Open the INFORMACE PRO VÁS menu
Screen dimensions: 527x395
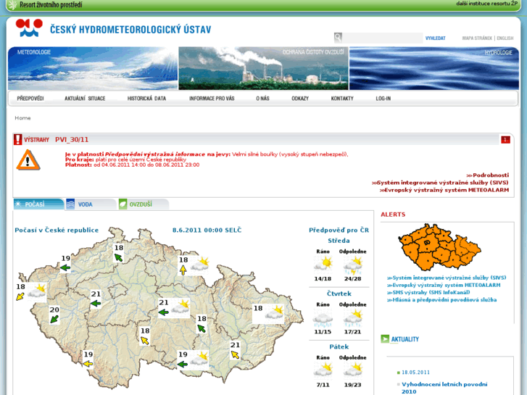(x=212, y=99)
